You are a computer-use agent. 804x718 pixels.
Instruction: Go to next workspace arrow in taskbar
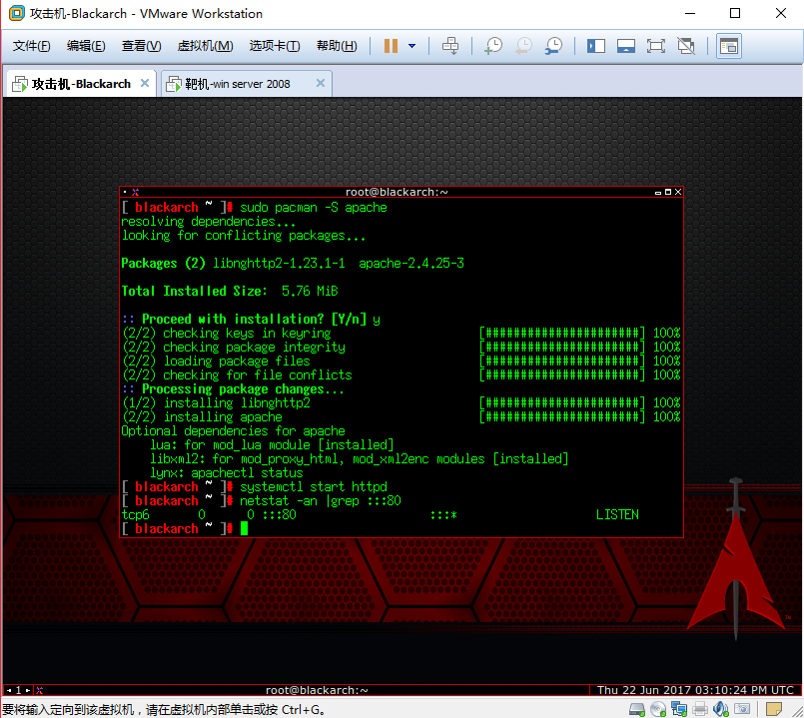point(28,690)
